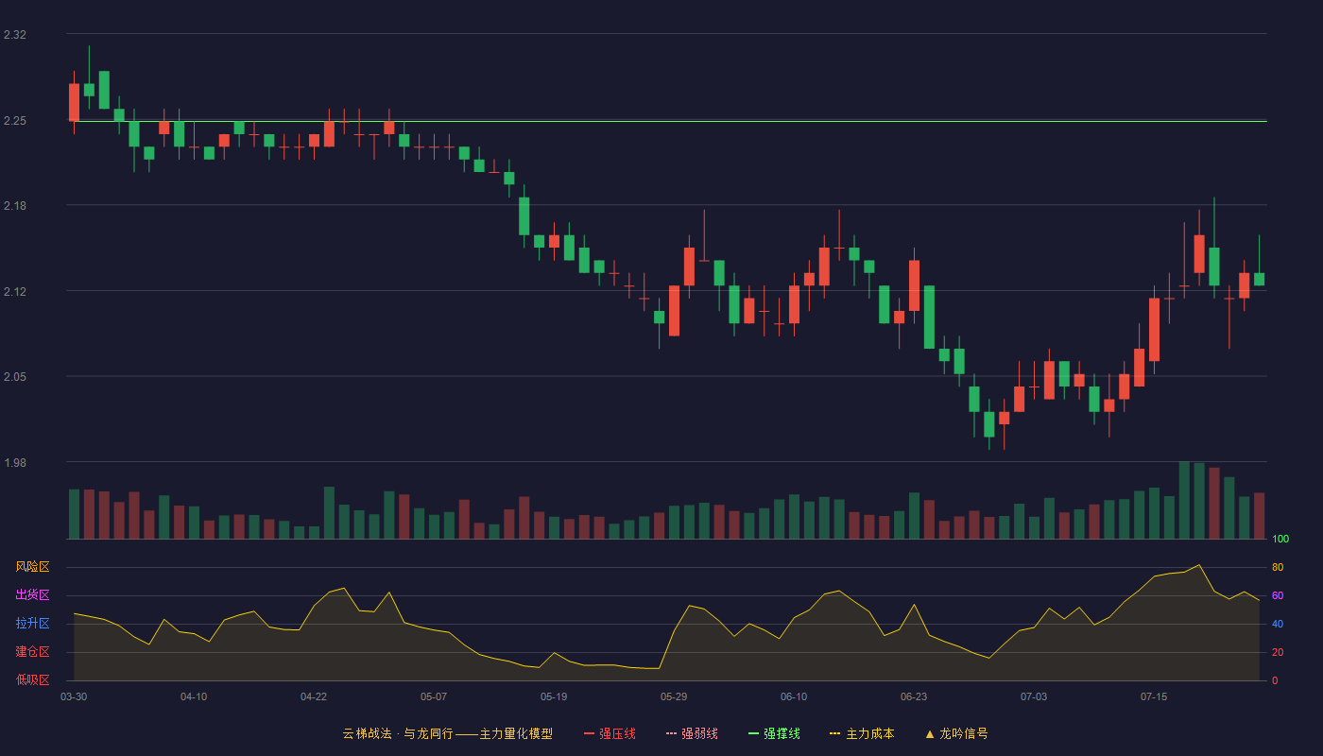Hide the 强压线 series via its legend label
1323x756 pixels.
pos(617,733)
